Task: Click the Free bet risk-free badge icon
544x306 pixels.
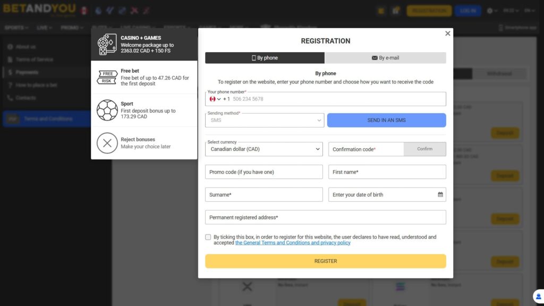Action: 108,76
